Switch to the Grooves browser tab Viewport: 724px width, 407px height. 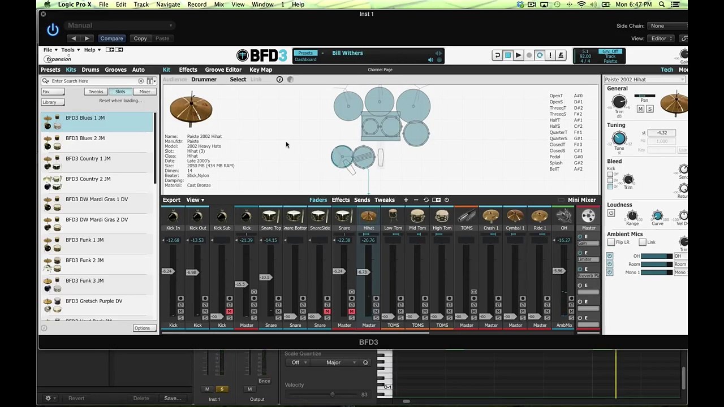point(115,70)
